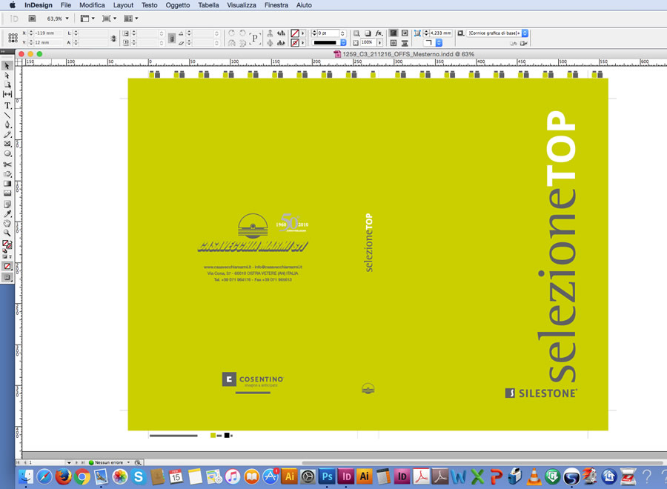This screenshot has height=489, width=667.
Task: Click the Direct Selection tool
Action: (7, 75)
